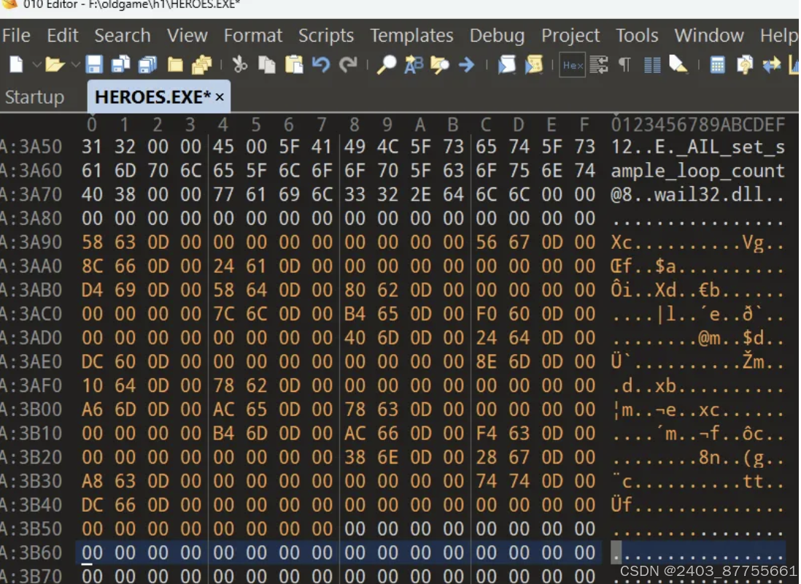Viewport: 801px width, 584px height.
Task: Click byte 8C on row A:3AA0
Action: click(92, 266)
